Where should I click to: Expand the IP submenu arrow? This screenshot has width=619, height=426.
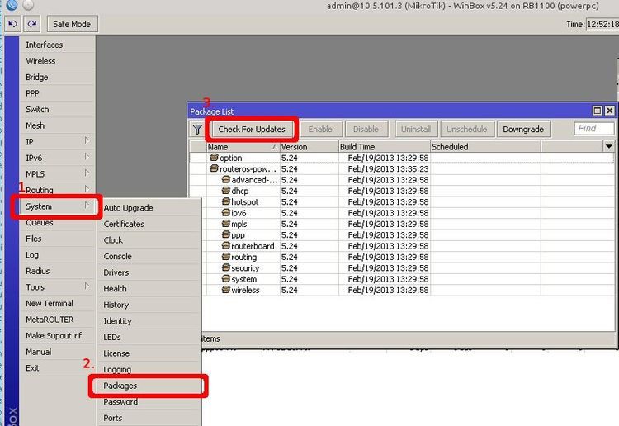pos(87,142)
